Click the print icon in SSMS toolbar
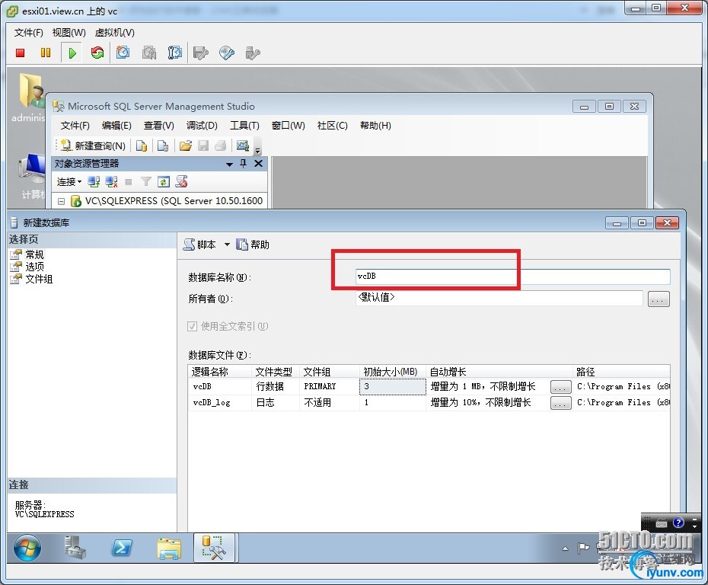Screen dimensions: 708x585 tap(220, 145)
